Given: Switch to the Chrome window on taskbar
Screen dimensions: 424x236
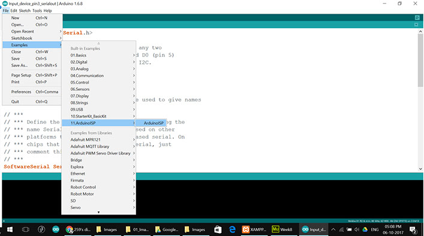Looking at the screenshot, I should click(x=78, y=229).
